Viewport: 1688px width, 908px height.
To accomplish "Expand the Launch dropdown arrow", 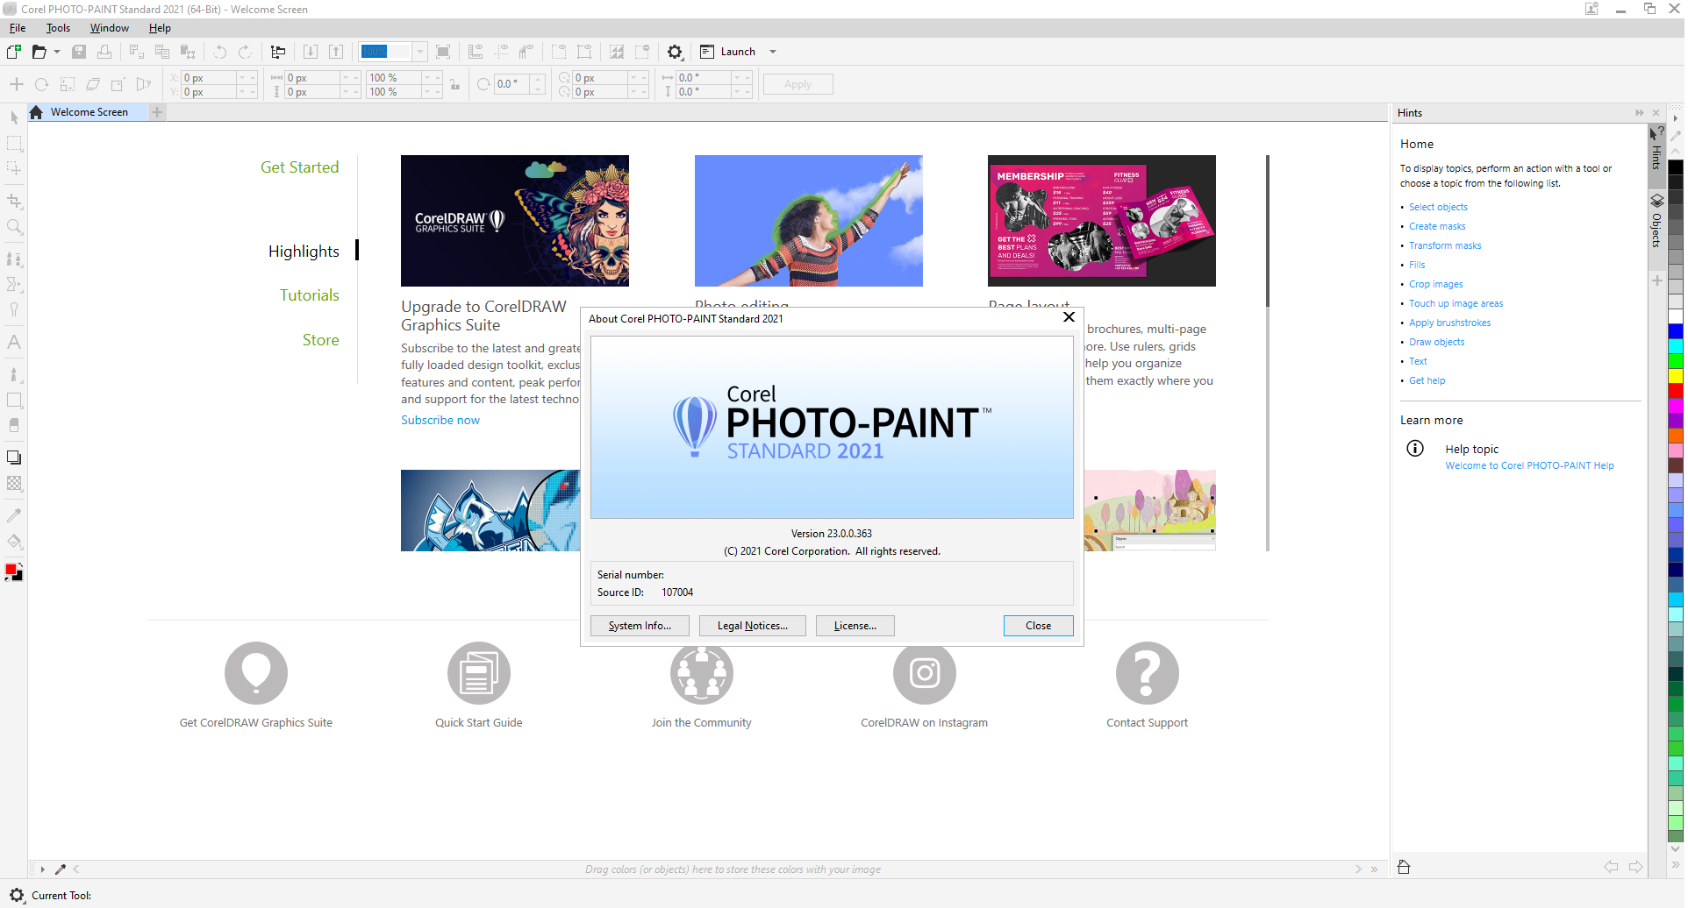I will [773, 52].
